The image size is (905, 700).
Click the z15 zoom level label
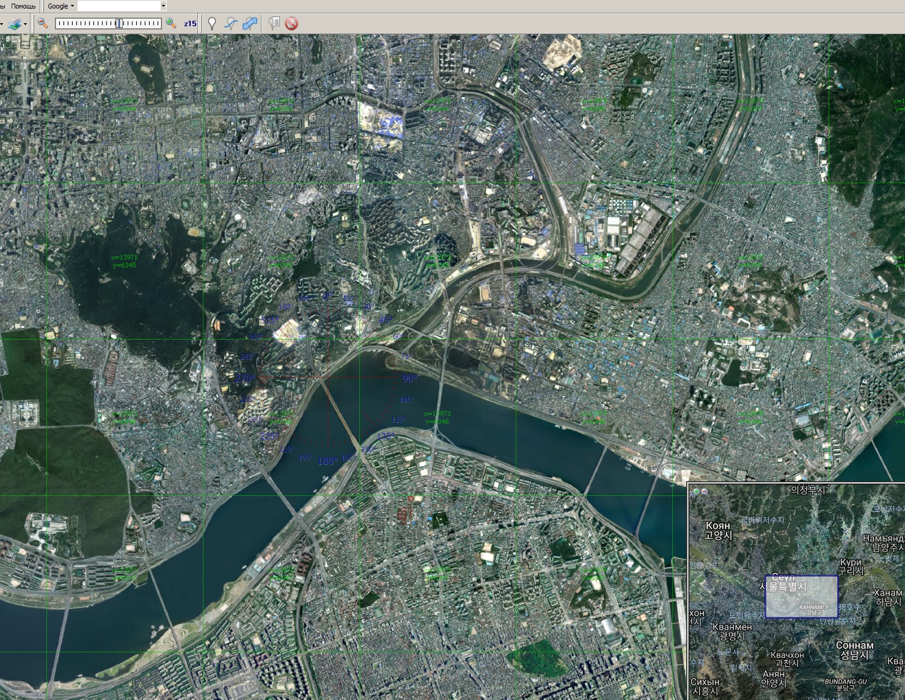click(x=191, y=24)
